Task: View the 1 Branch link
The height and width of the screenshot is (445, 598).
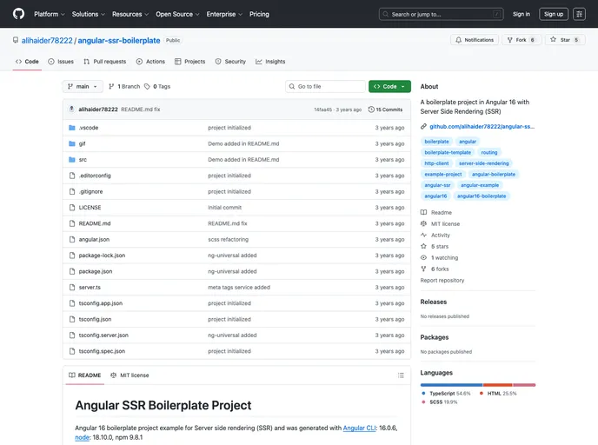Action: (124, 87)
